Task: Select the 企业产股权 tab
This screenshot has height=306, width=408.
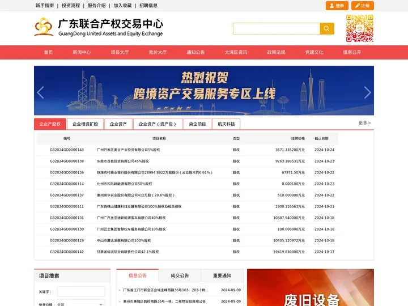Action: [x=50, y=124]
